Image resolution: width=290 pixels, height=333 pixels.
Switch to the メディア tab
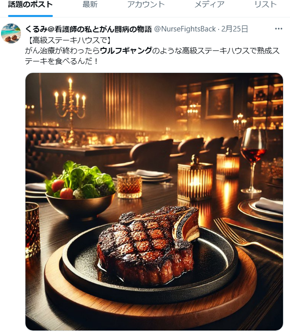[x=209, y=4]
